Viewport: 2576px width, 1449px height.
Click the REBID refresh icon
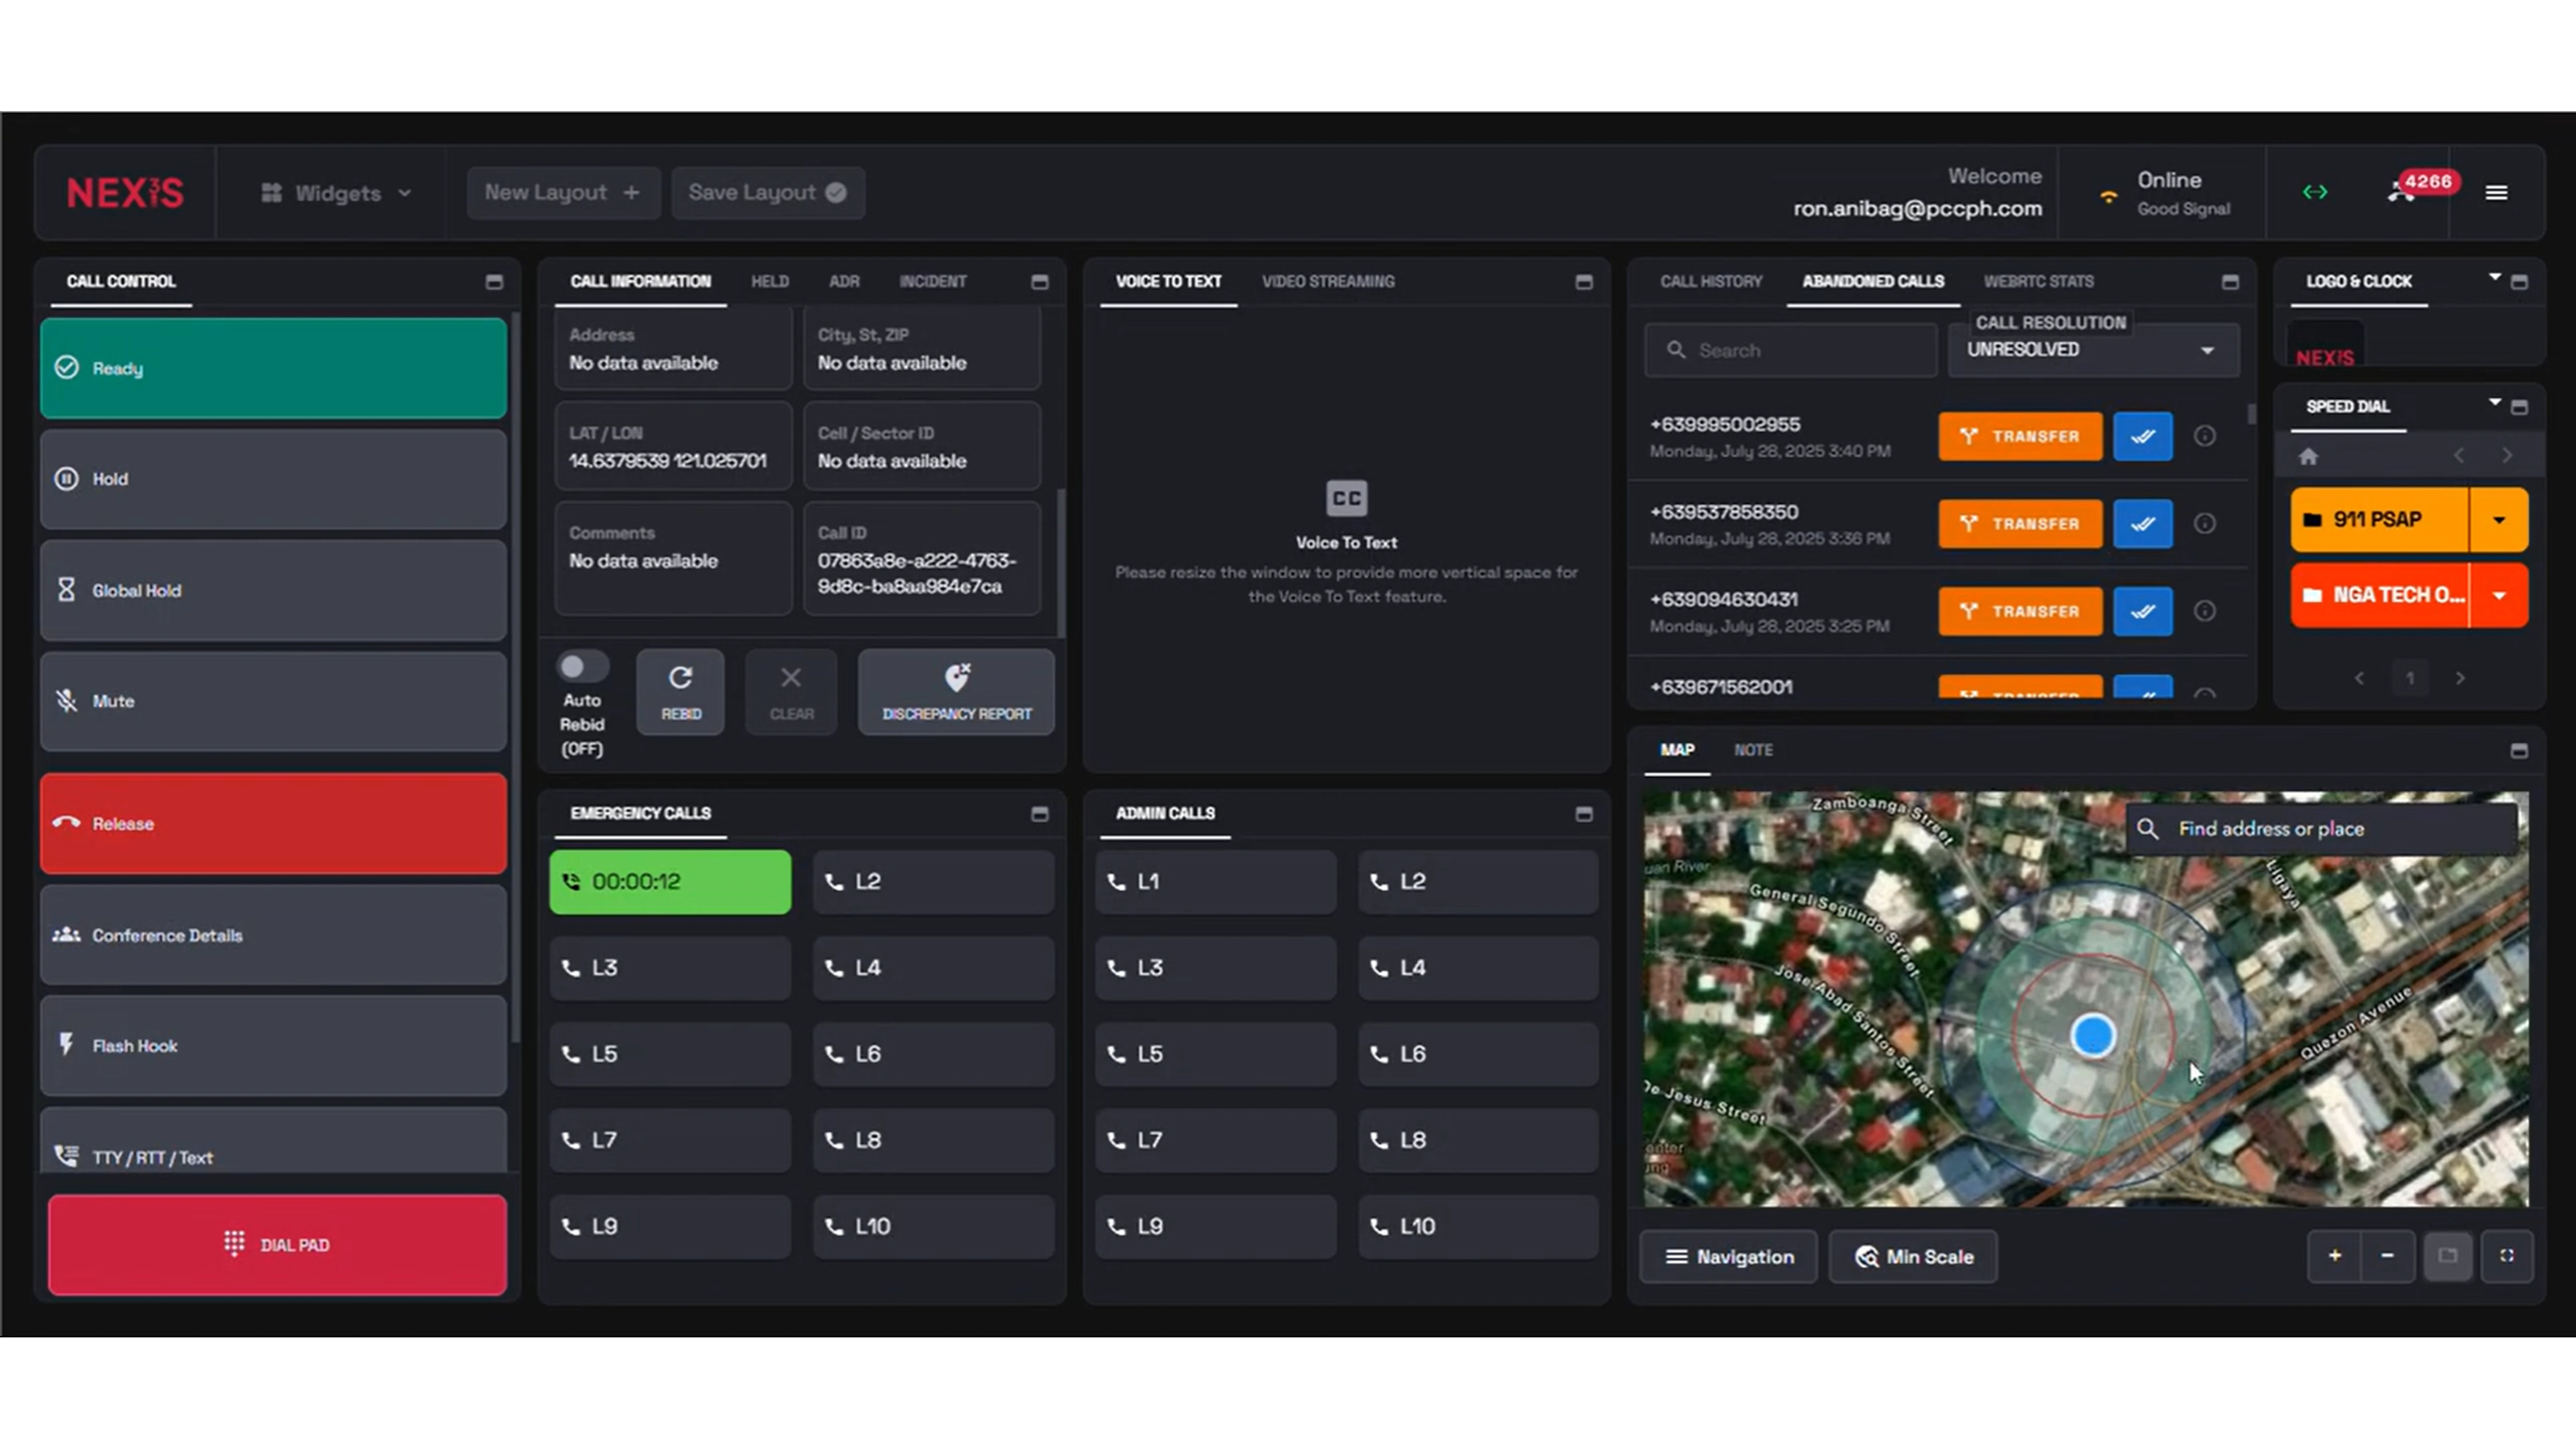coord(680,678)
